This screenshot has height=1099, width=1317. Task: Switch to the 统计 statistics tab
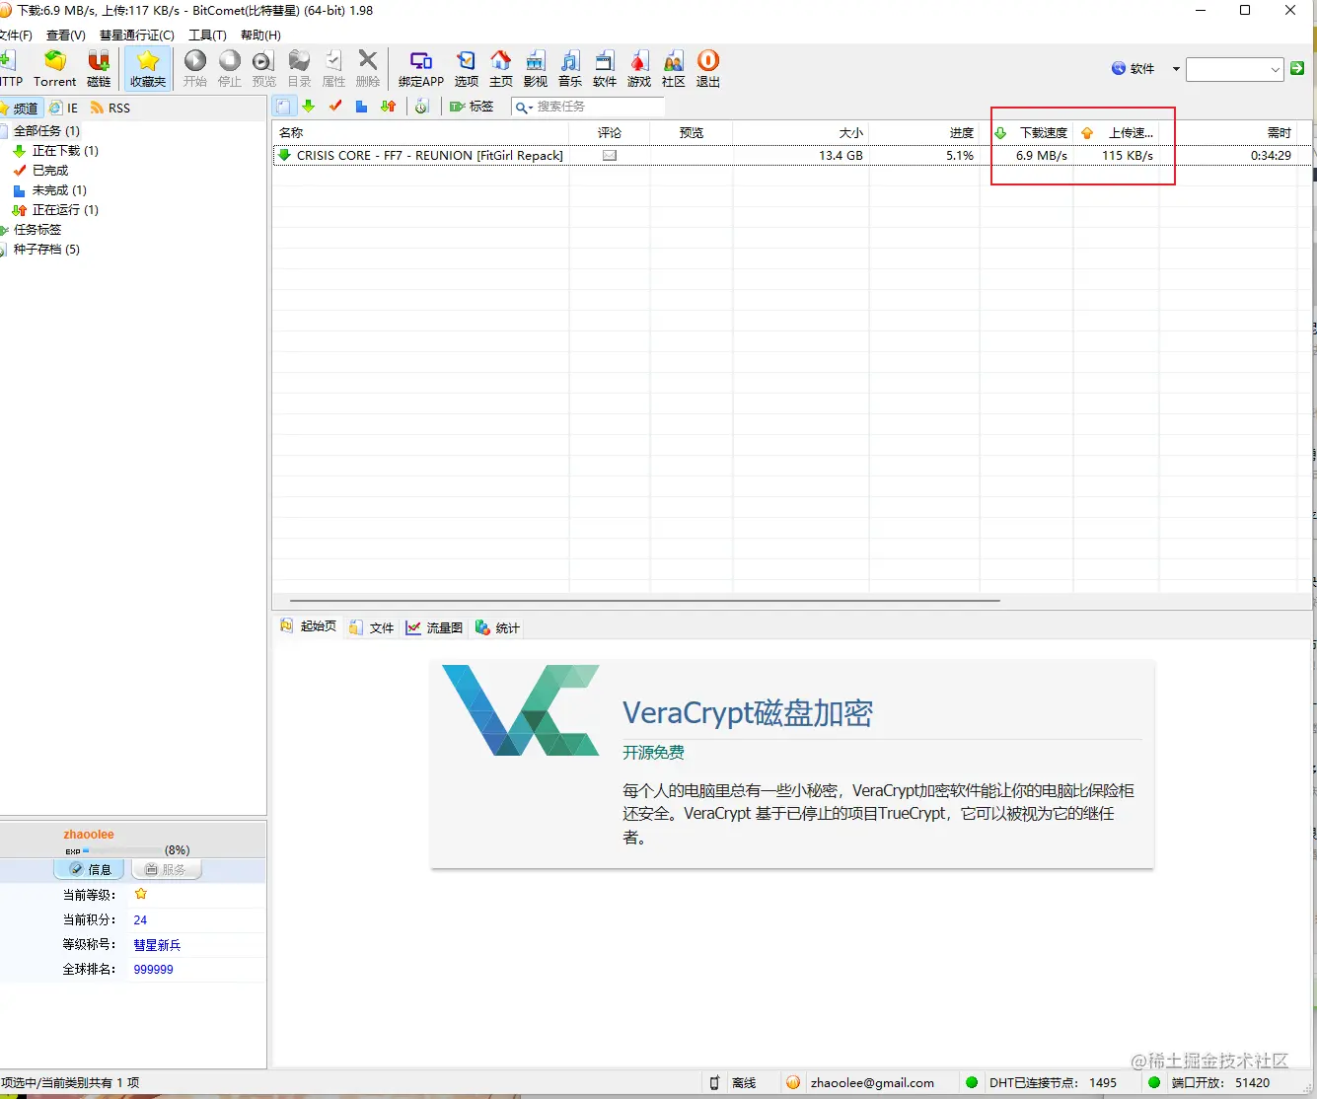point(497,627)
